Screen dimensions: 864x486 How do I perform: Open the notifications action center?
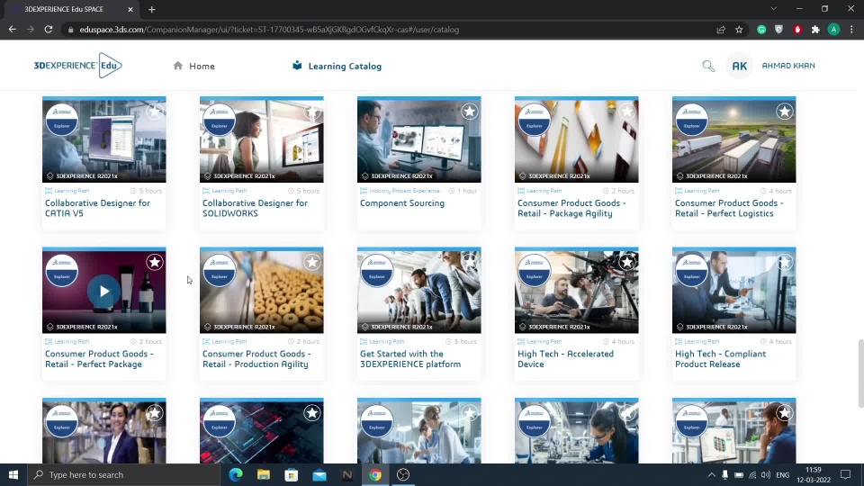(845, 474)
